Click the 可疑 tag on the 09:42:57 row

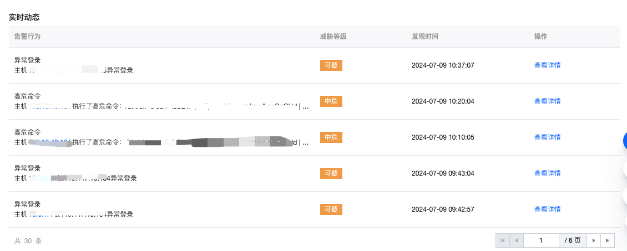[x=331, y=209]
